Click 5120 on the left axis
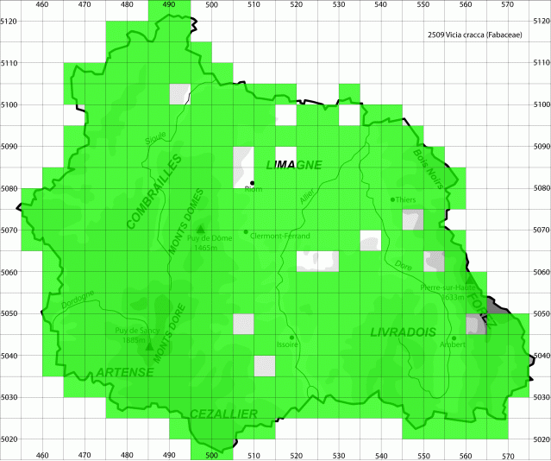Viewport: 551px width, 461px height. pyautogui.click(x=9, y=21)
